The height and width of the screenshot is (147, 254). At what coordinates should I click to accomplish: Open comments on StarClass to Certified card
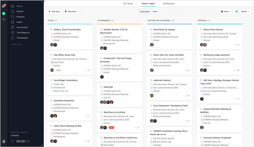(137, 128)
